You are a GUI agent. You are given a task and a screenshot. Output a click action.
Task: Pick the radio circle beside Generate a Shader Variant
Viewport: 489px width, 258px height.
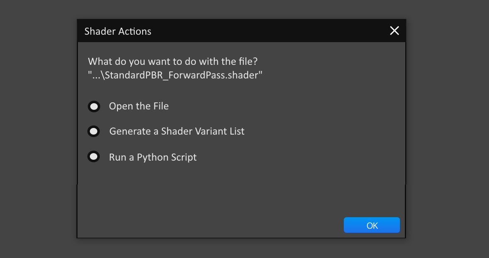pyautogui.click(x=94, y=131)
